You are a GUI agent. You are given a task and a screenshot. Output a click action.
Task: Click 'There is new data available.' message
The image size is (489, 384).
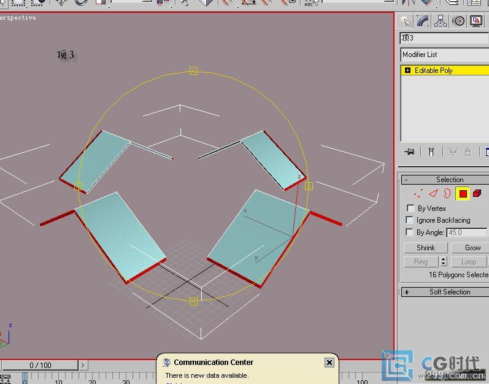(x=207, y=375)
